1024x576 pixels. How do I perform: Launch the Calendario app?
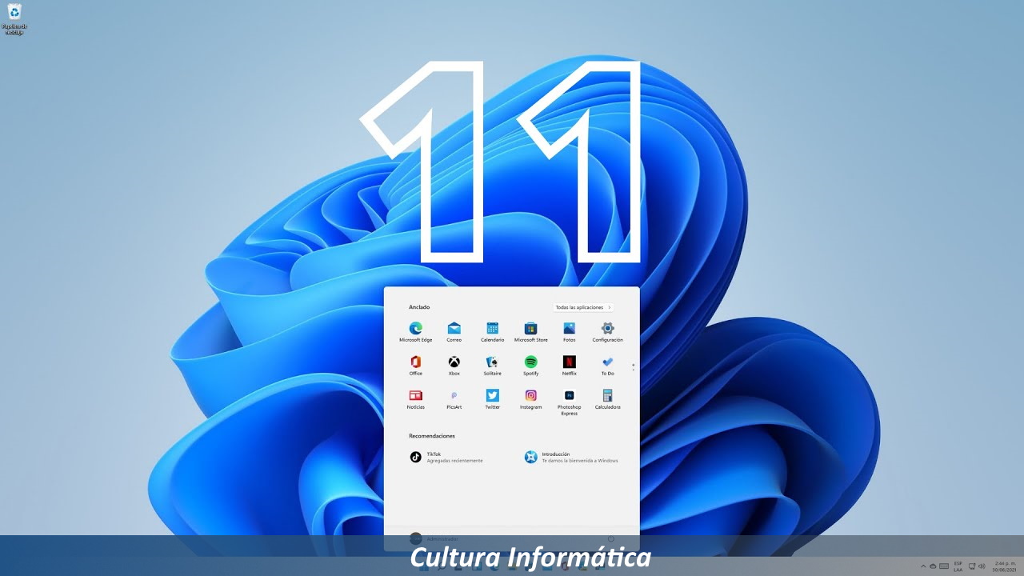tap(492, 332)
